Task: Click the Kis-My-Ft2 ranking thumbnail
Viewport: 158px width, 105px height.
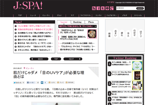Action: coord(137,76)
